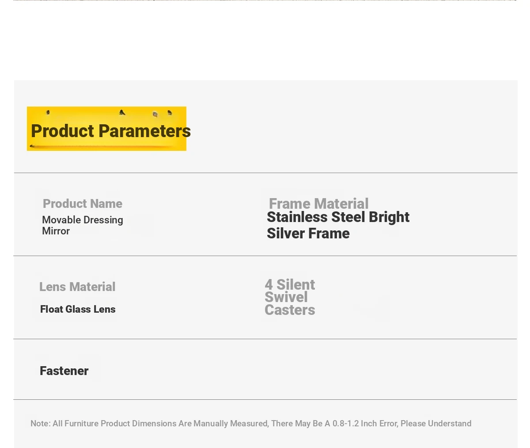530x448 pixels.
Task: Click the Product Parameters heading
Action: click(110, 131)
